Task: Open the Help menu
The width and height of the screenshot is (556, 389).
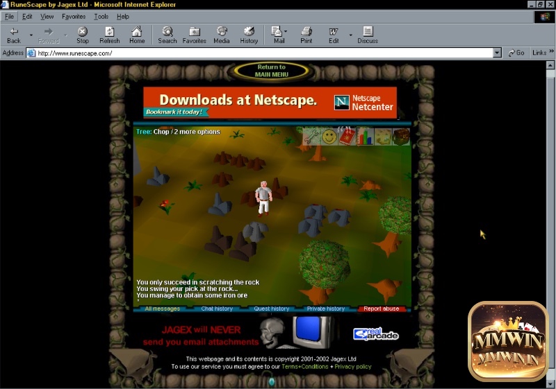Action: [123, 17]
